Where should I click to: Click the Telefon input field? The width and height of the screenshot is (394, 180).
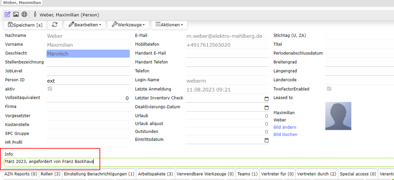tap(228, 71)
